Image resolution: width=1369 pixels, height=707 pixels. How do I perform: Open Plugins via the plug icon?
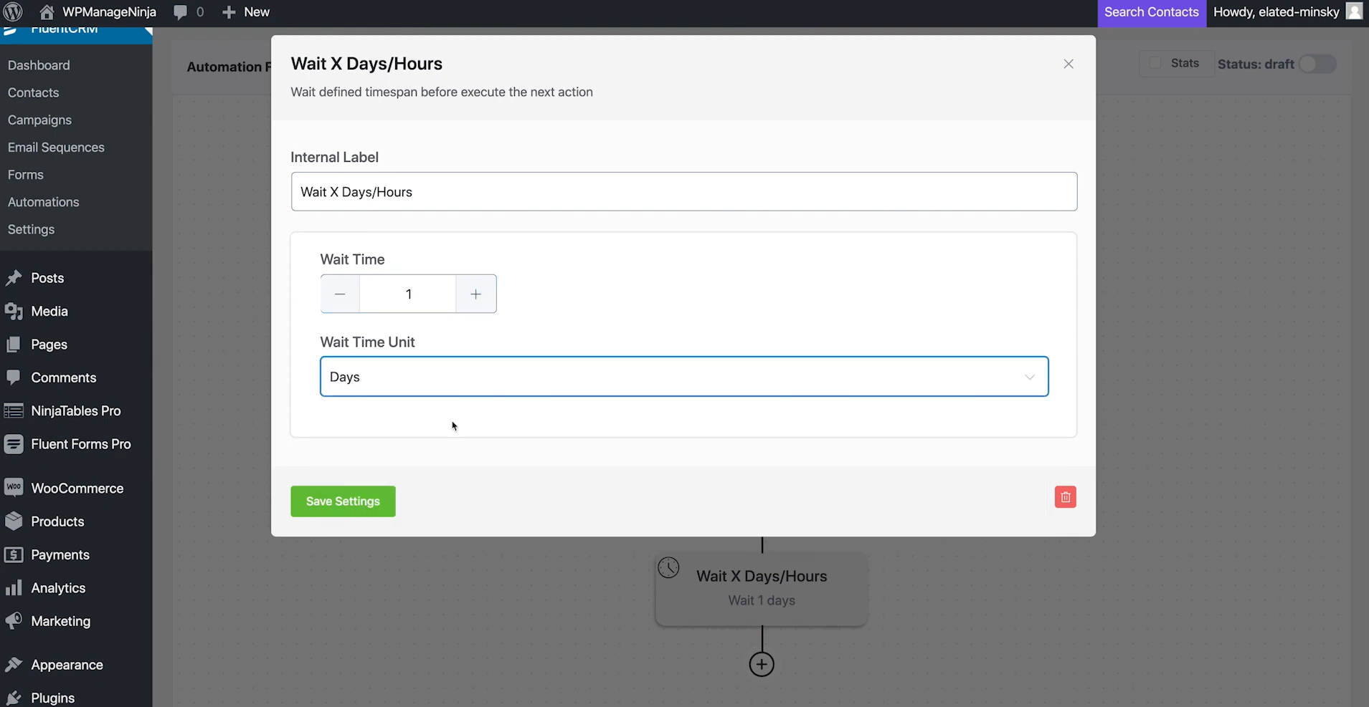pyautogui.click(x=14, y=697)
